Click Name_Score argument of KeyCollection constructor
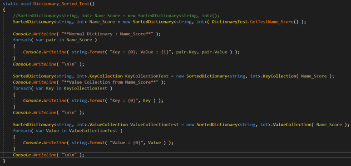The image size is (351, 166). (x=314, y=76)
